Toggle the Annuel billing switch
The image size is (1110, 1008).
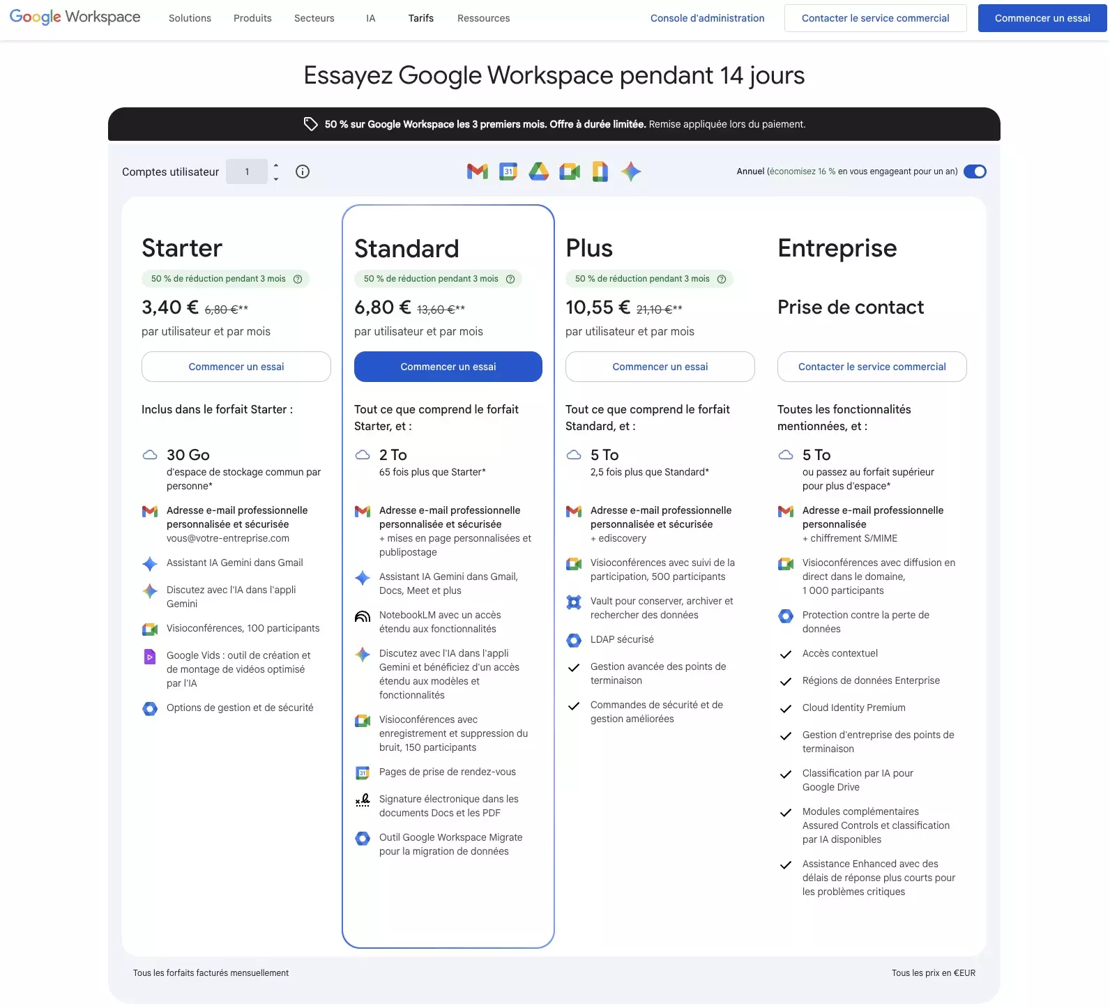pos(975,171)
